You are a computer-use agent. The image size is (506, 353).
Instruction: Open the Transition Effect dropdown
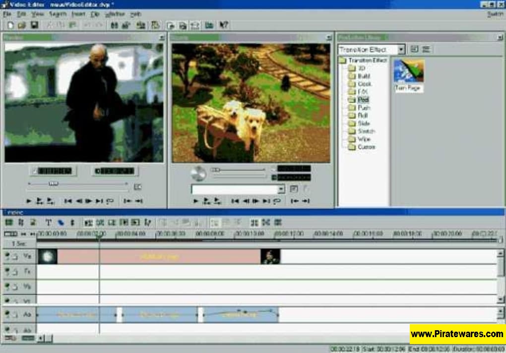(401, 50)
